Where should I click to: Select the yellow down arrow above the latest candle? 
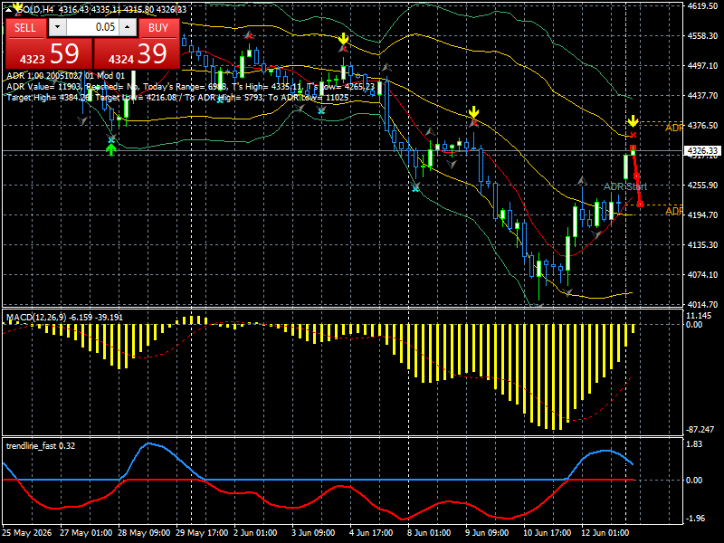pos(633,121)
